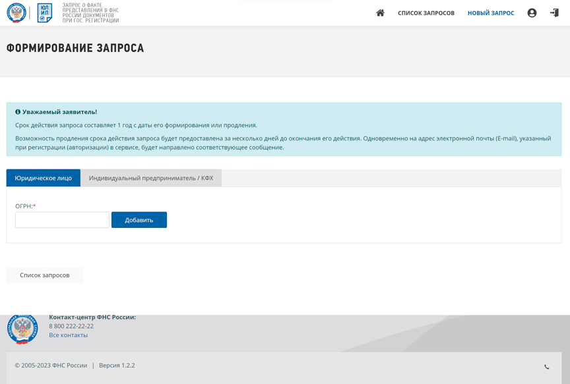Click the FNS emblem in the footer
This screenshot has width=570, height=384.
pyautogui.click(x=22, y=329)
